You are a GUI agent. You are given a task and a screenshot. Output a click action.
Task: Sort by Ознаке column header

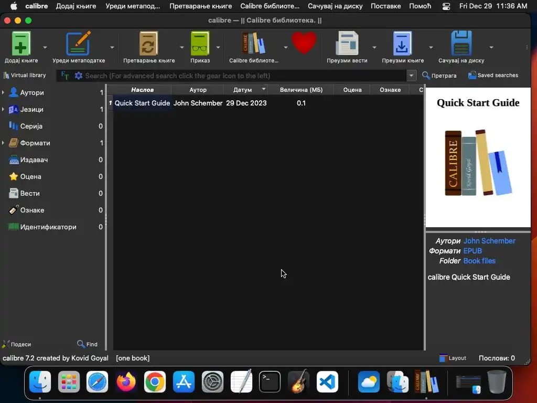[x=390, y=90]
